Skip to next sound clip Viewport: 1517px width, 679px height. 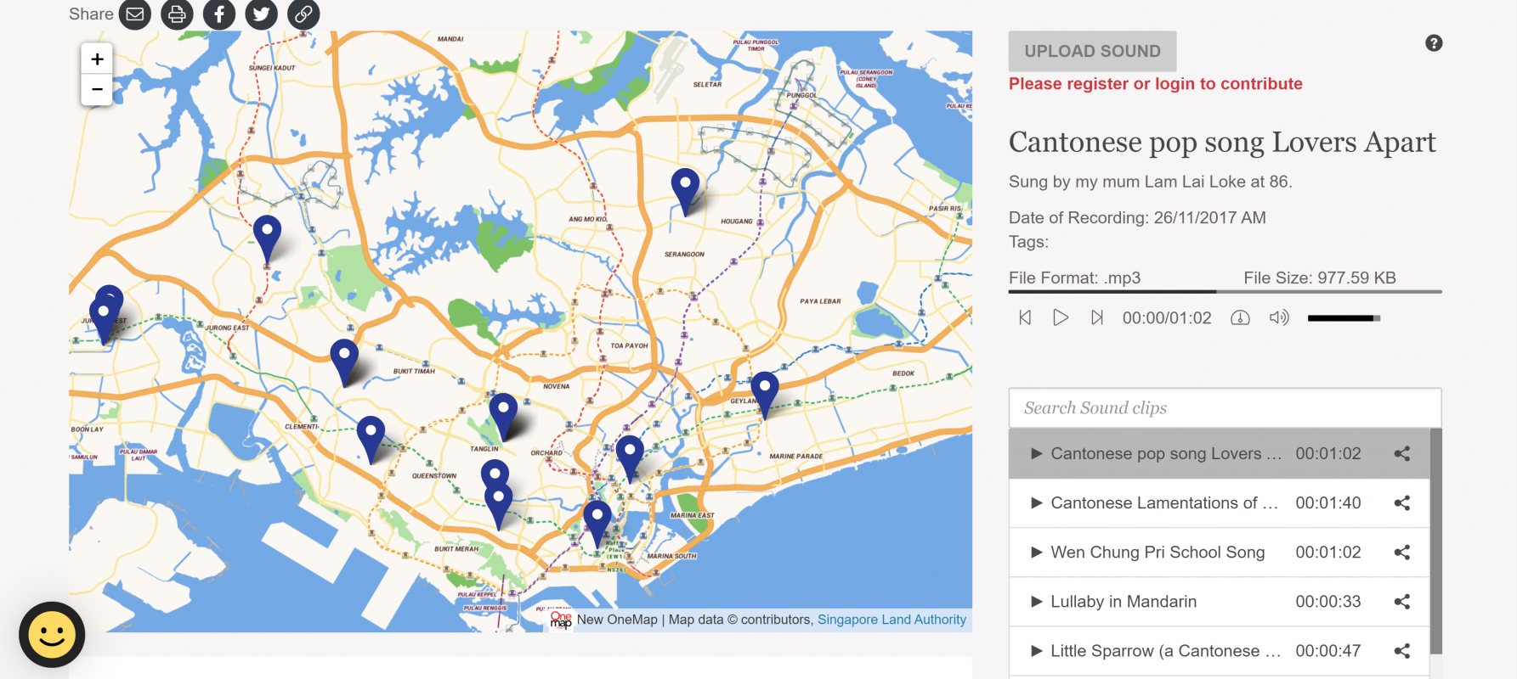(x=1097, y=317)
